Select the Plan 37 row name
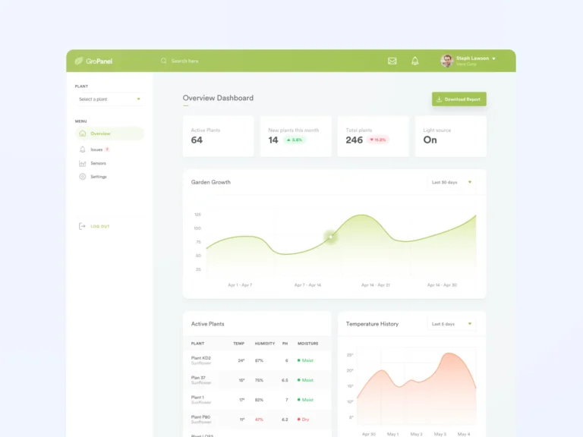583x437 pixels. tap(198, 378)
